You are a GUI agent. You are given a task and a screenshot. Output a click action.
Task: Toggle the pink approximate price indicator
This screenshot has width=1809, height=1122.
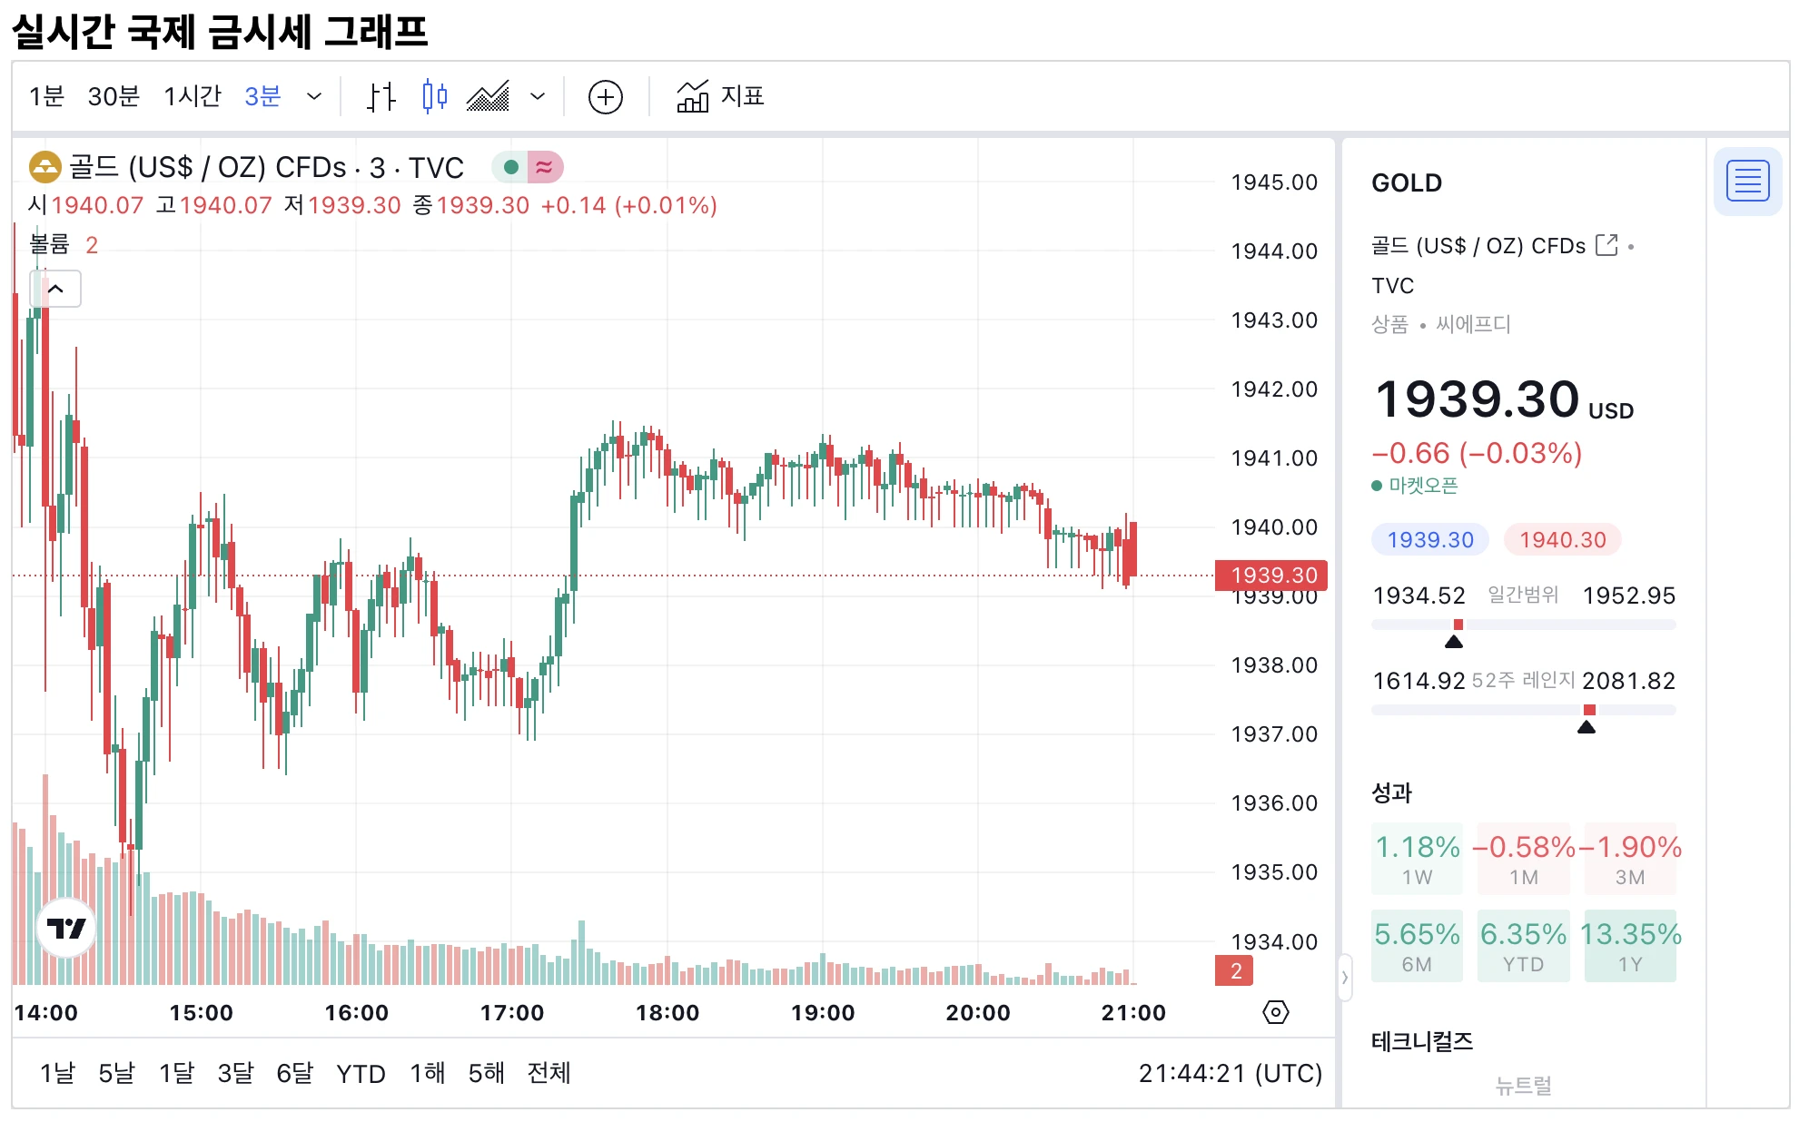click(x=545, y=167)
